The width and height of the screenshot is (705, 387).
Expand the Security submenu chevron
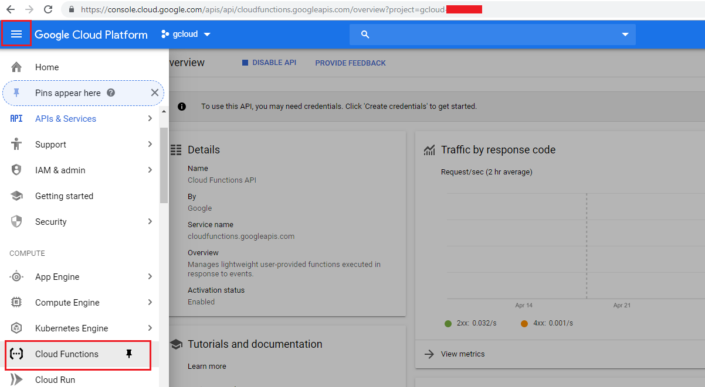tap(150, 221)
